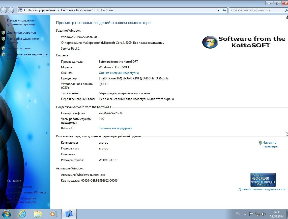This screenshot has width=288, height=219.
Task: Go back with the Back arrow button
Action: coord(4,10)
